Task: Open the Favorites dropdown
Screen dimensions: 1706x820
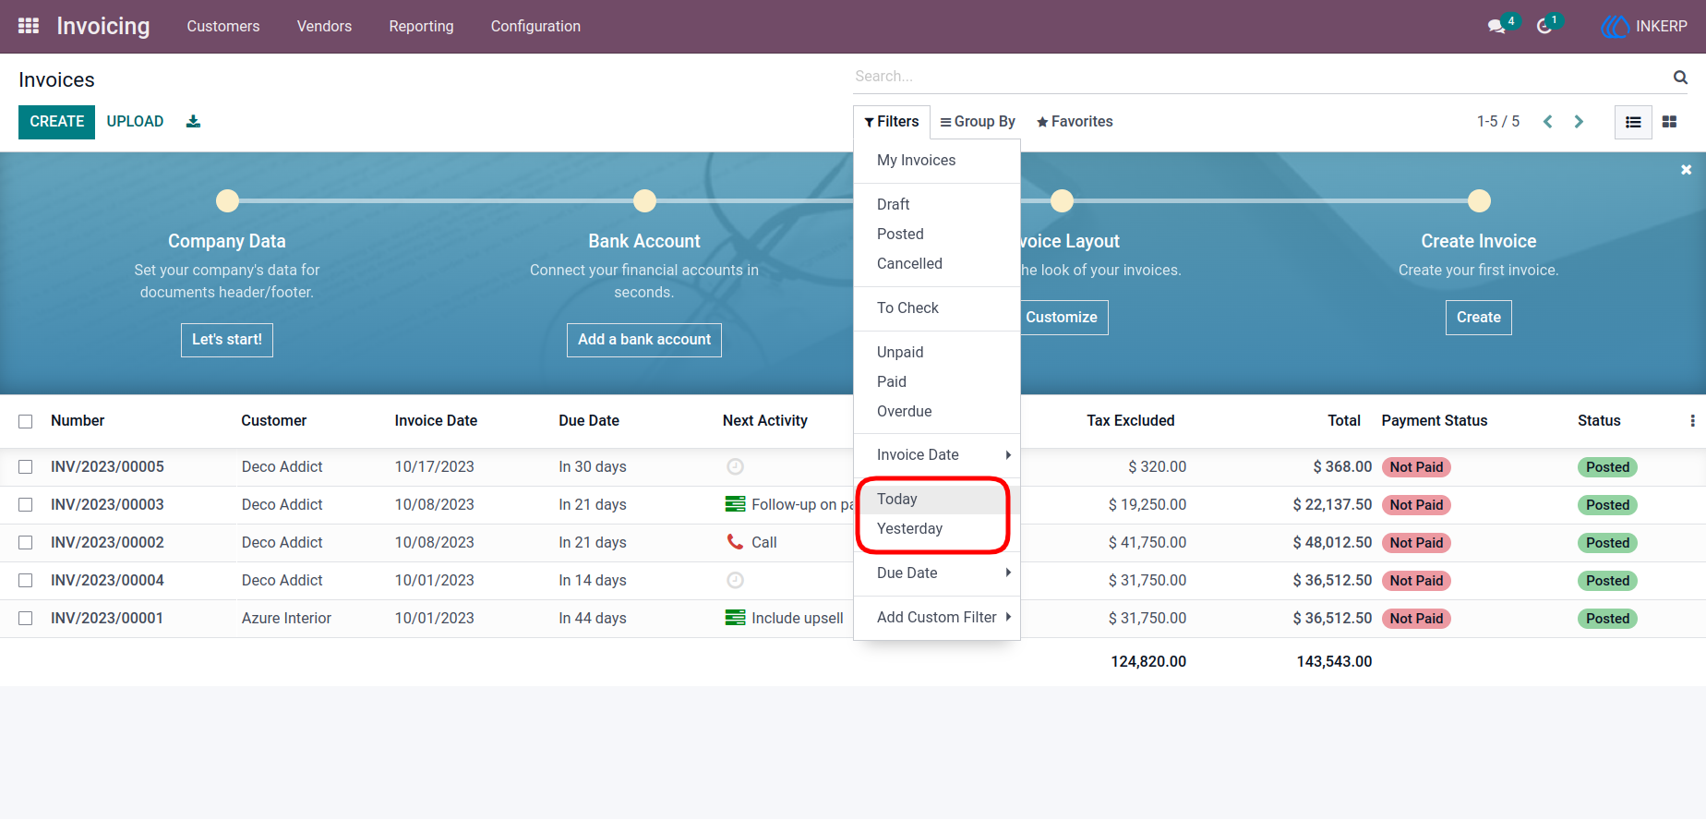Action: pyautogui.click(x=1075, y=122)
